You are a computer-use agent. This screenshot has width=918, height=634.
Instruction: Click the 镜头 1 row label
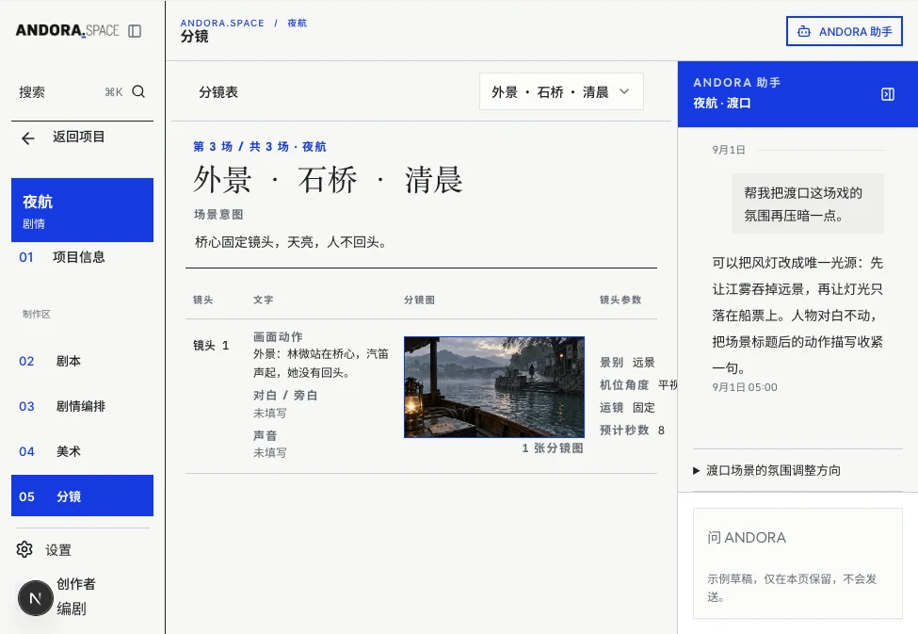pyautogui.click(x=211, y=345)
